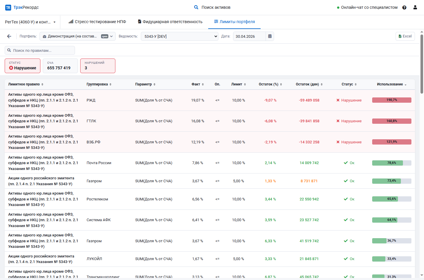Viewport: 424px width, 280px height.
Task: Sort by Параметр column
Action: pos(145,84)
